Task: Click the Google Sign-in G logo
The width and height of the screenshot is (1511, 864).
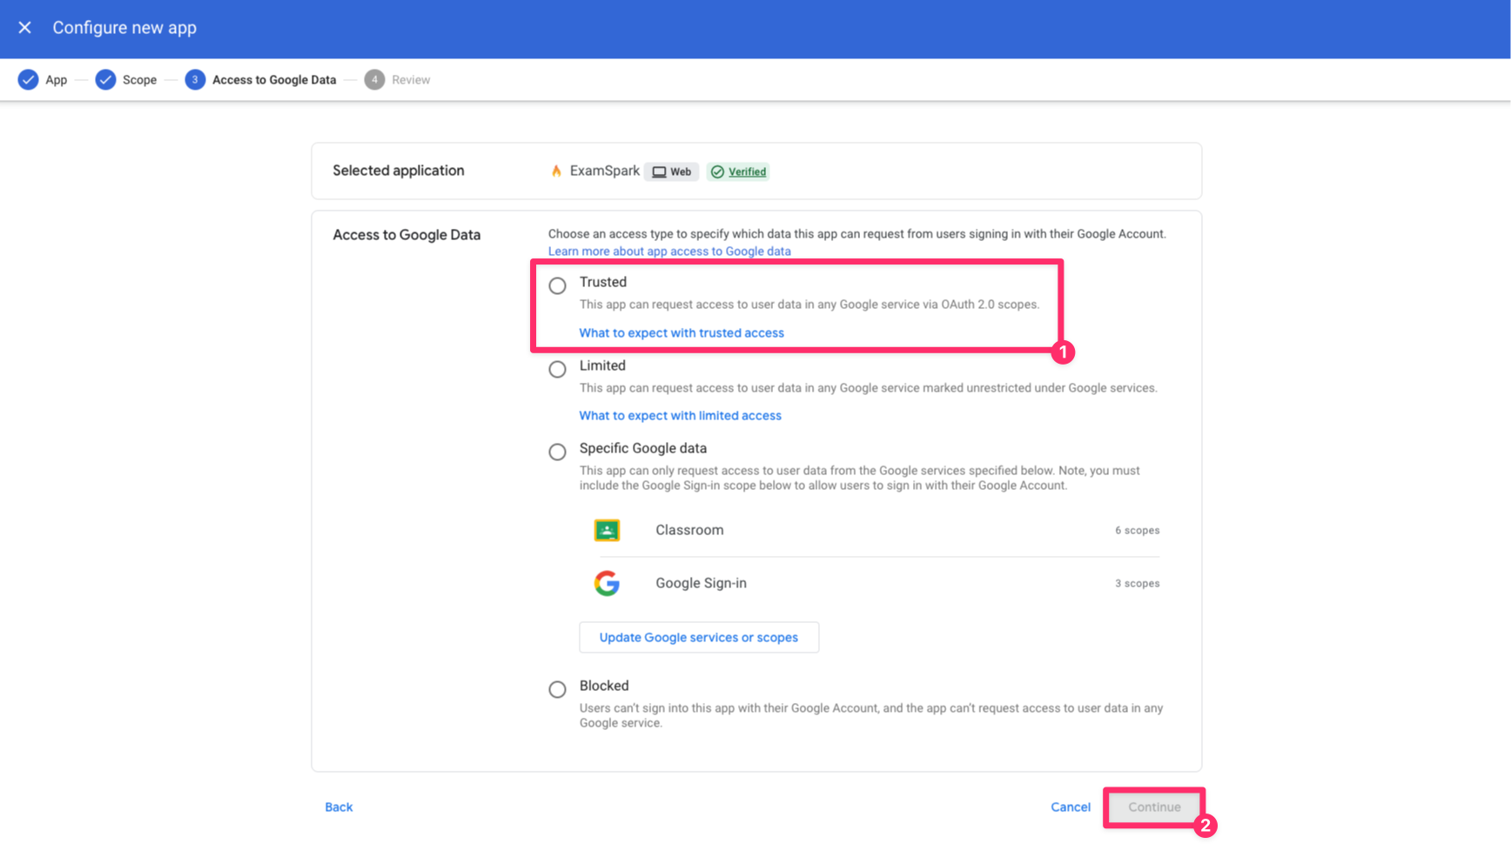Action: (x=607, y=583)
